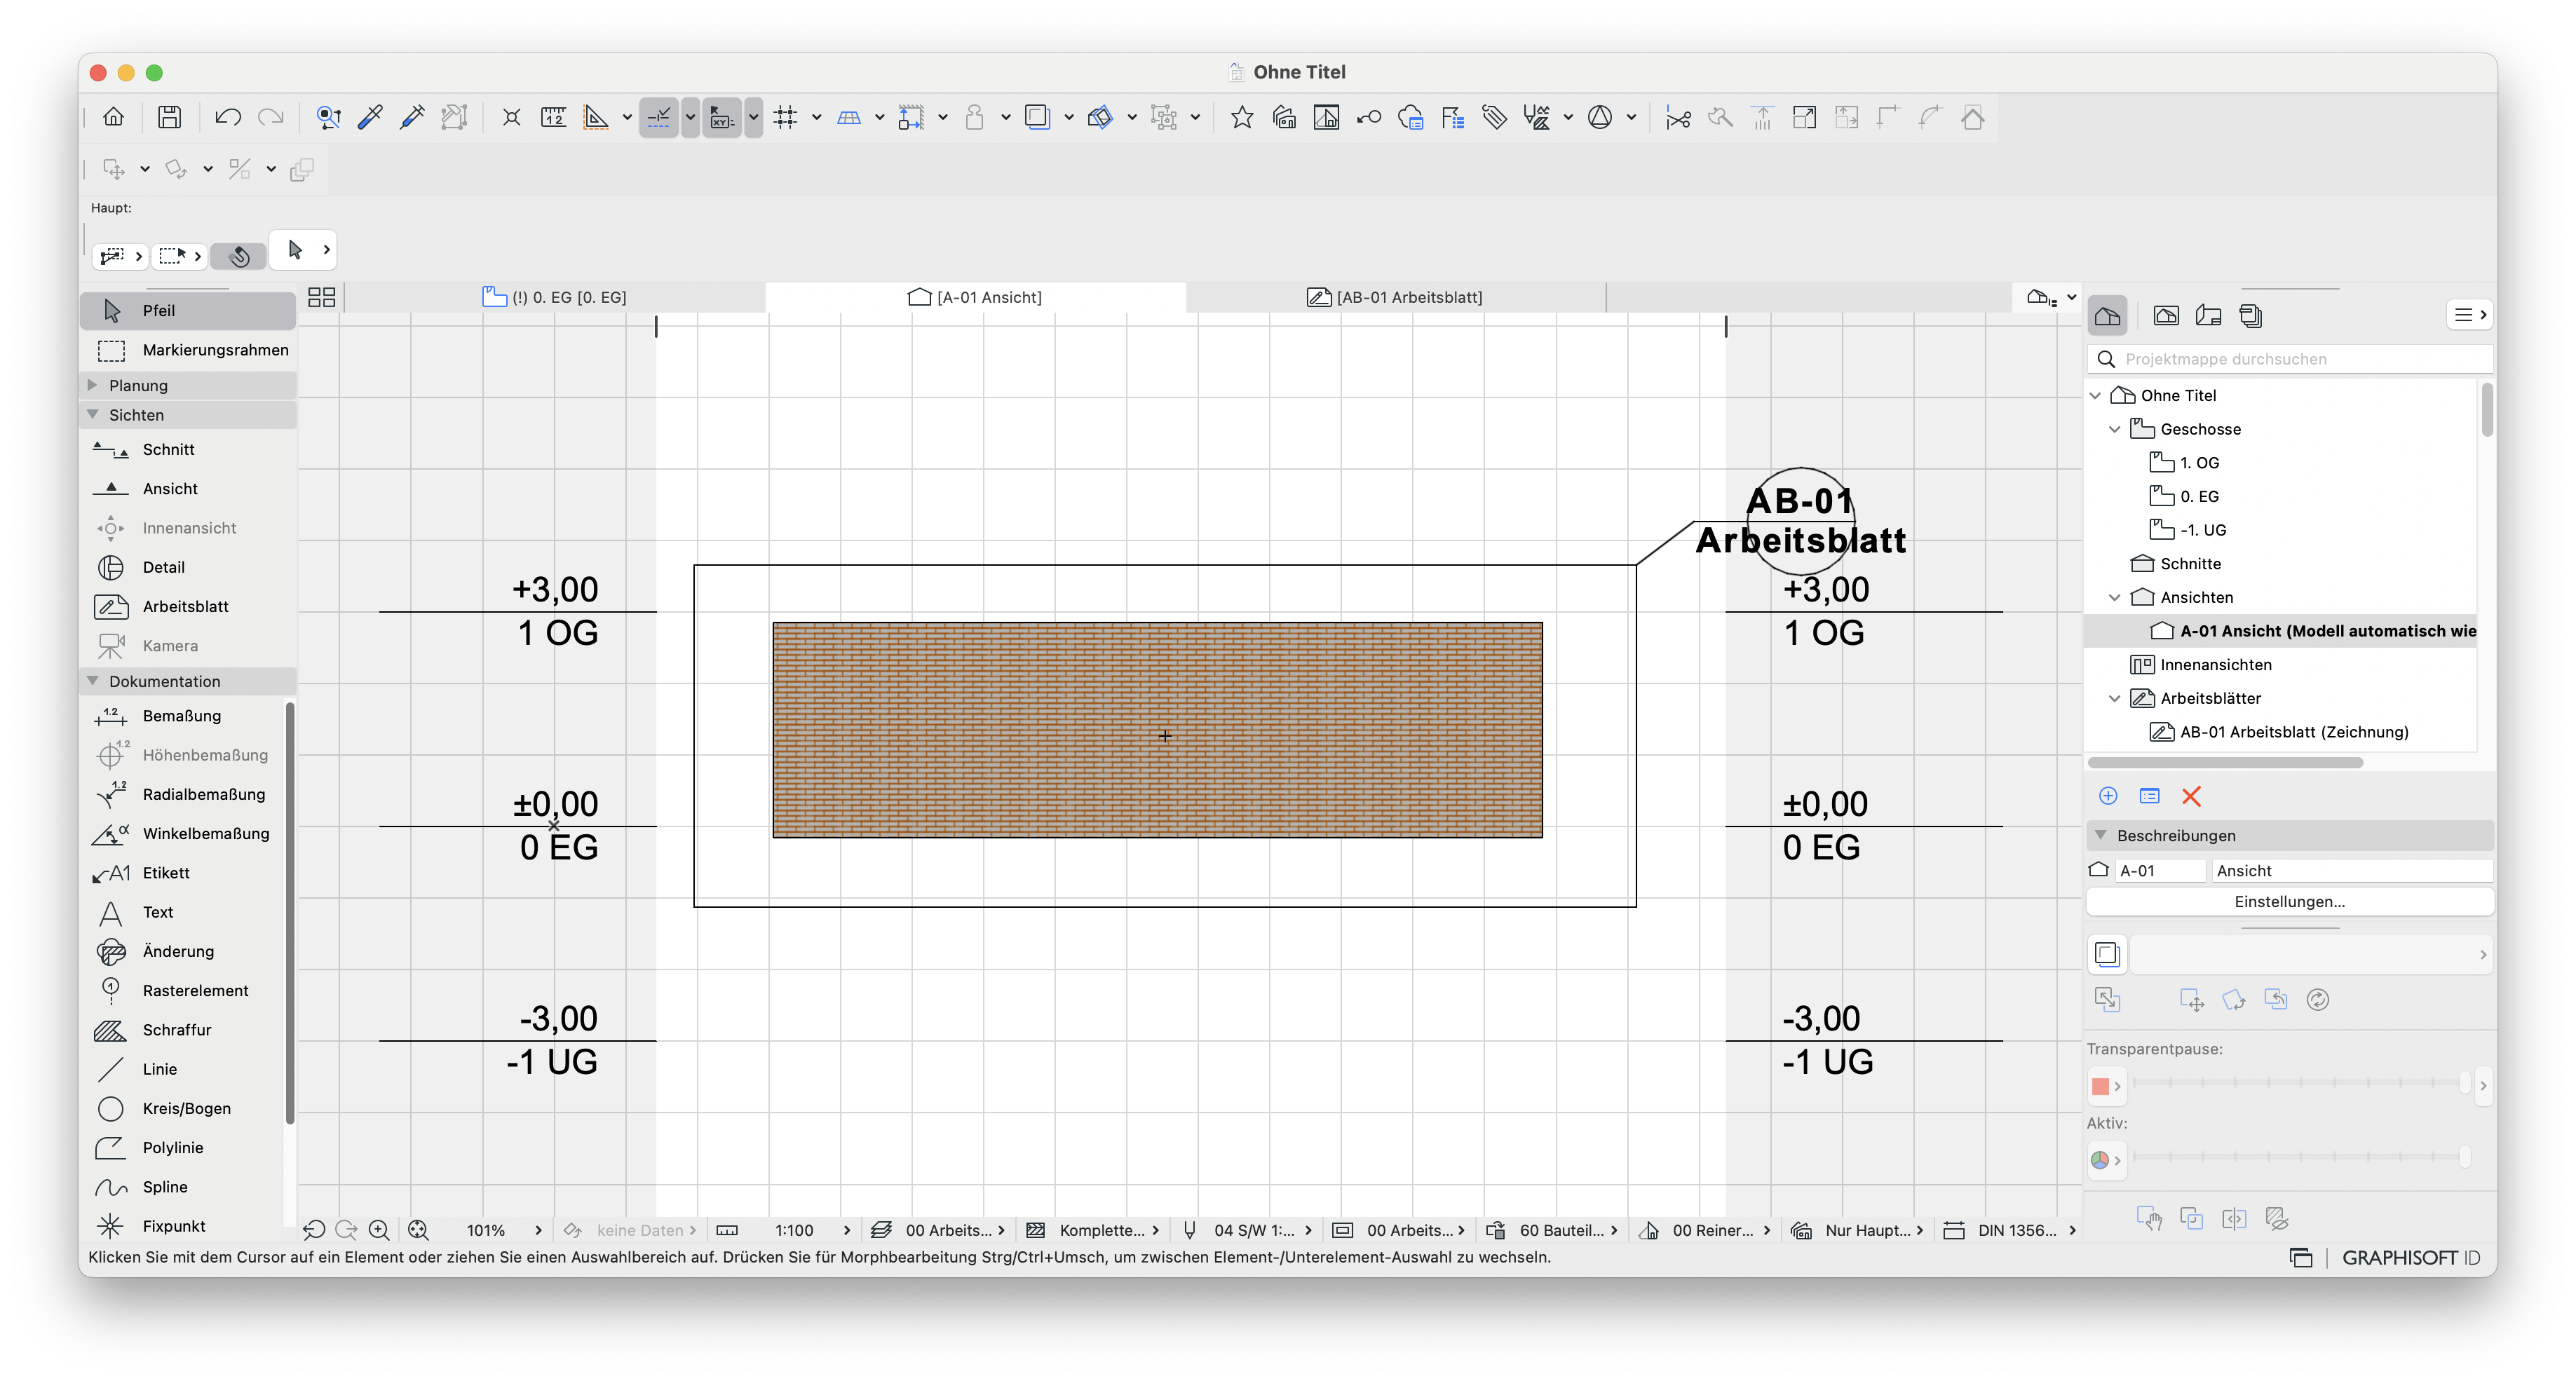The height and width of the screenshot is (1381, 2576).
Task: Toggle the grid snap button in toolbar
Action: (x=786, y=117)
